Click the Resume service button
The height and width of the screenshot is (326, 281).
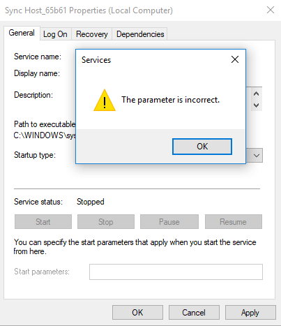234,222
